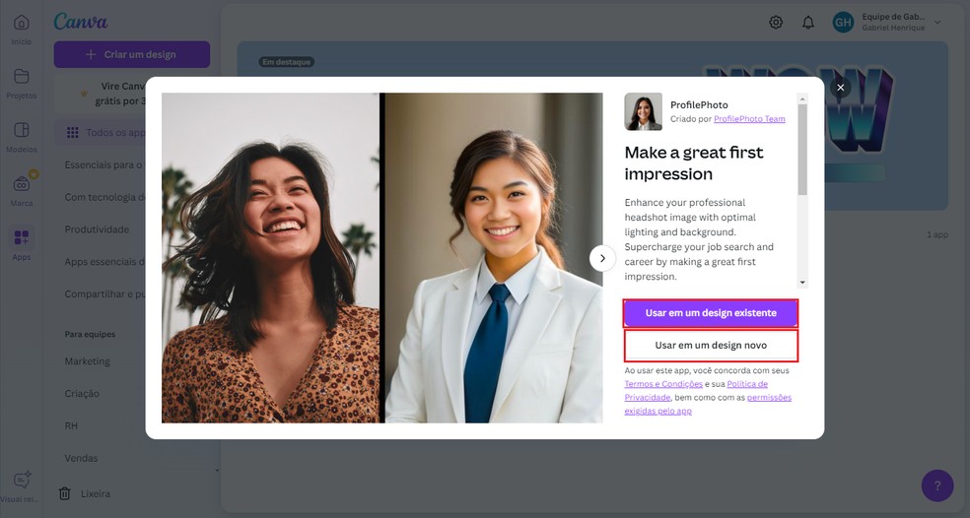Click the 1 app count text
Image resolution: width=970 pixels, height=518 pixels.
pyautogui.click(x=937, y=235)
